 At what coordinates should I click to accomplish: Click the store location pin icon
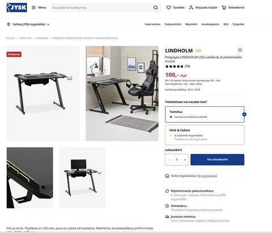[x=8, y=24]
